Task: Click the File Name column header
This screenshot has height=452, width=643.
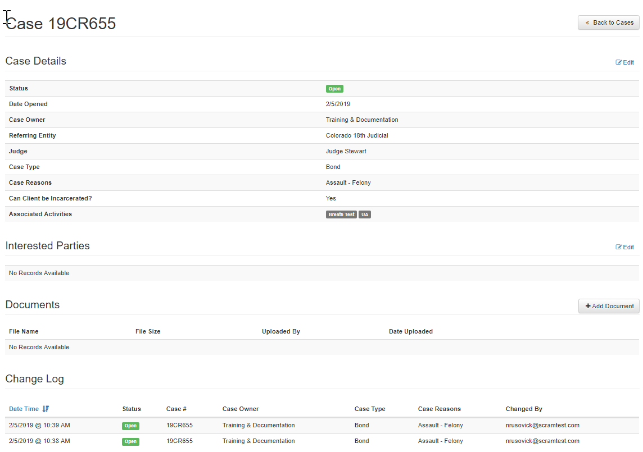Action: pyautogui.click(x=24, y=331)
